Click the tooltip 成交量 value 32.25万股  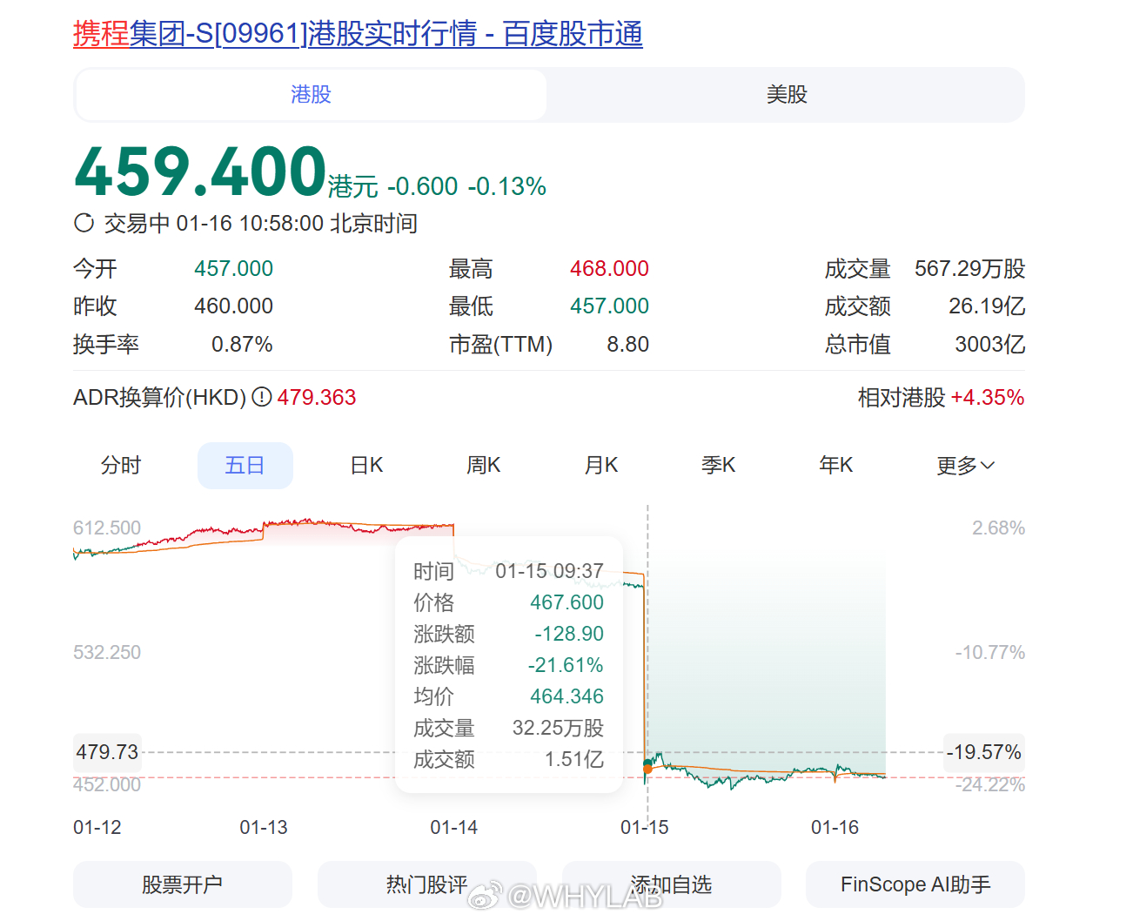[x=558, y=728]
